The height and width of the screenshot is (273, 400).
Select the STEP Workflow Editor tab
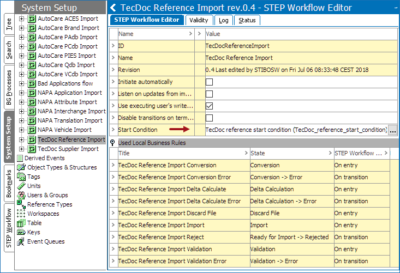pyautogui.click(x=147, y=20)
